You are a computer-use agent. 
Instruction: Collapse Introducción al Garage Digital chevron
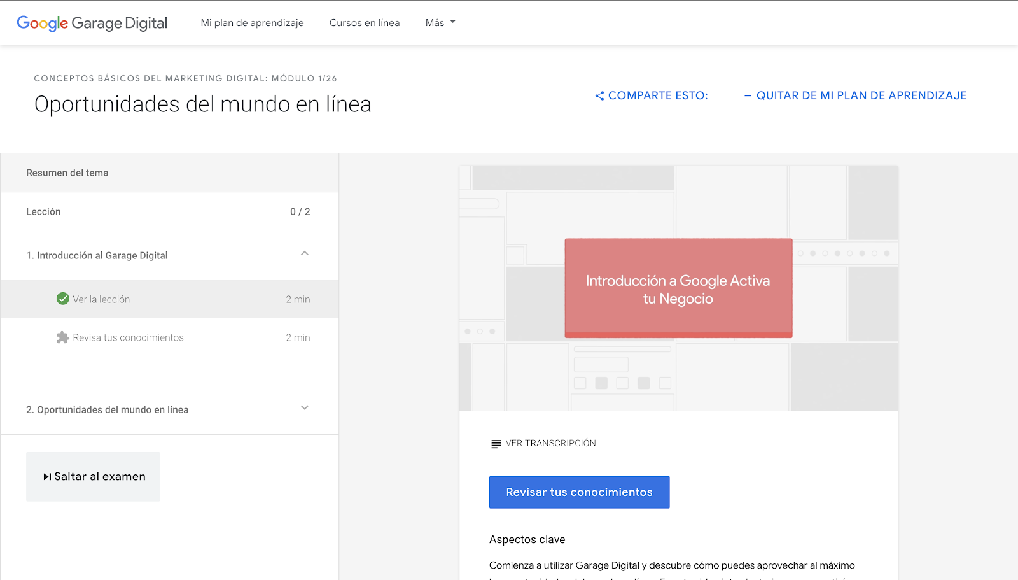pos(305,253)
